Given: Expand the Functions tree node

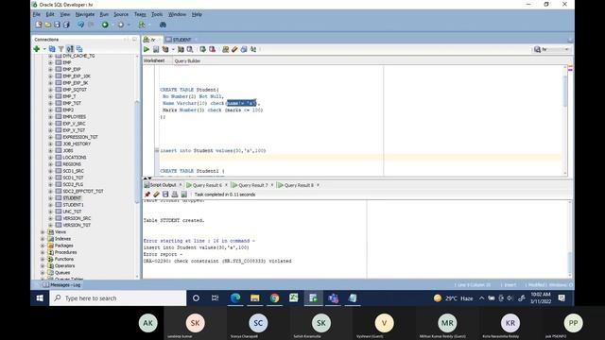Looking at the screenshot, I should point(43,260).
